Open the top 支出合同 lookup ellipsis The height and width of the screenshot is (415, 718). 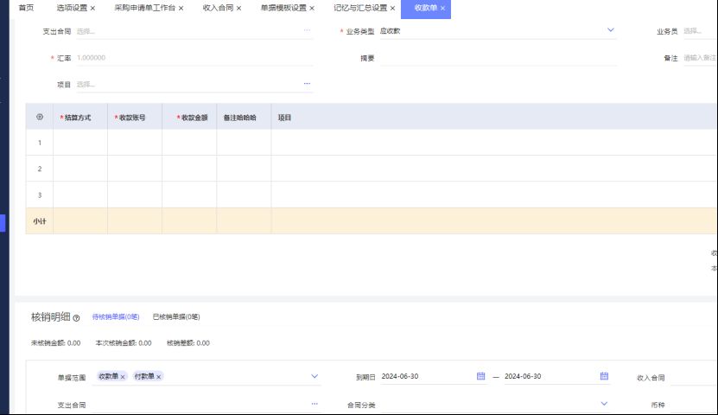[x=306, y=30]
